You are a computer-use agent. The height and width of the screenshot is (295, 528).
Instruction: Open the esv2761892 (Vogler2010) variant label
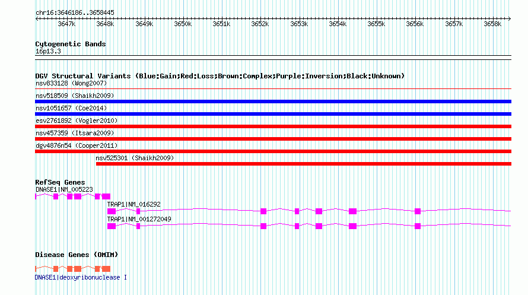77,120
